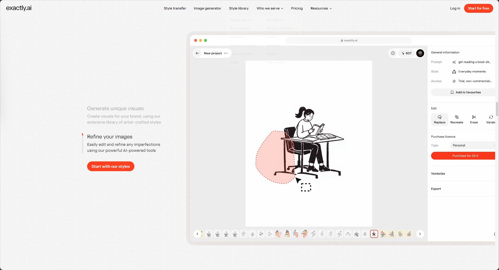Click the green mock-window traffic light
499x270 pixels.
[205, 40]
